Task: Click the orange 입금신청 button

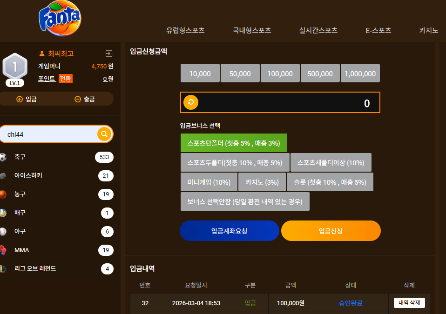Action: (331, 231)
